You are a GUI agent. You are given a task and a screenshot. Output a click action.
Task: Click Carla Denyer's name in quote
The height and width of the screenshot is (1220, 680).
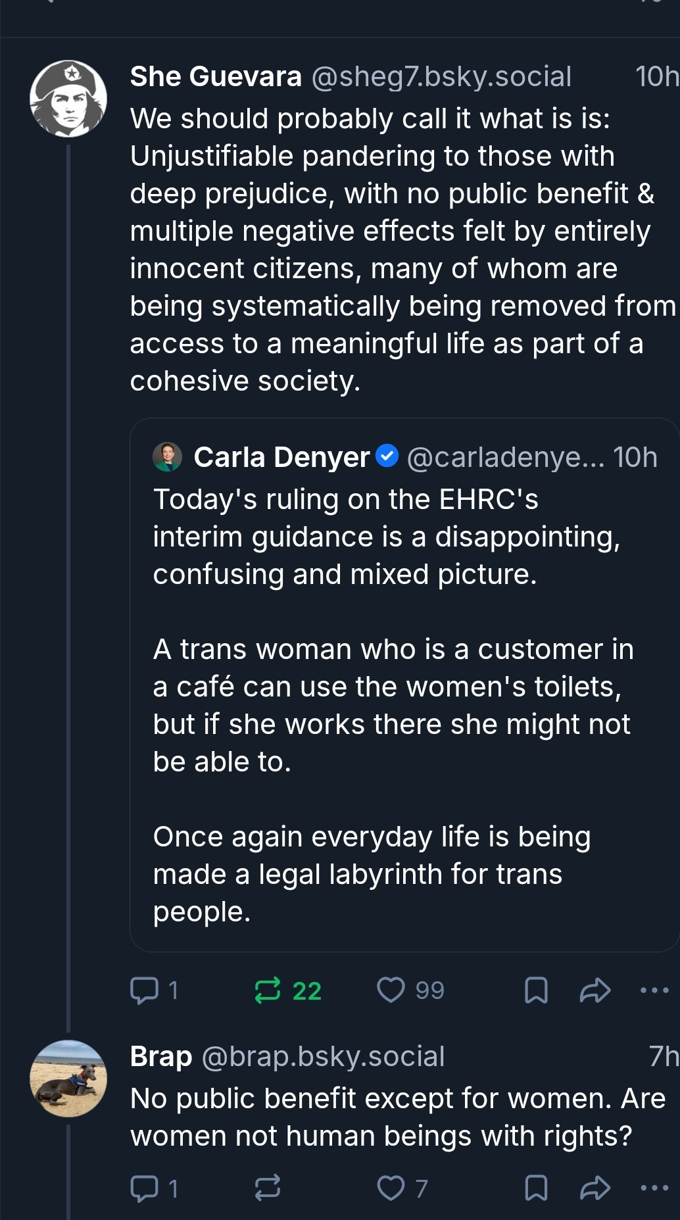(281, 457)
